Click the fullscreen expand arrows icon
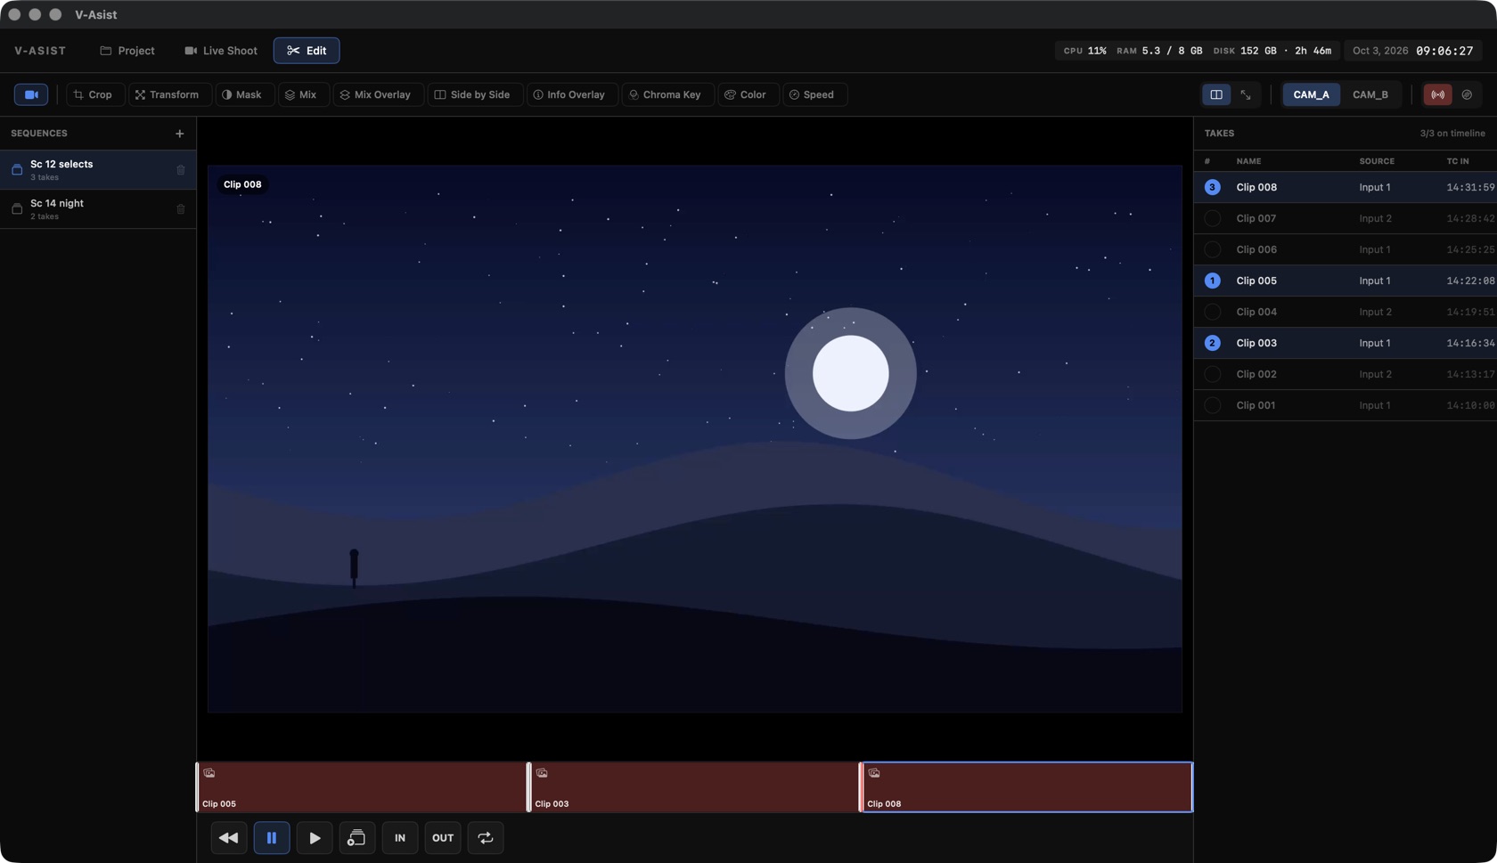 pos(1246,94)
